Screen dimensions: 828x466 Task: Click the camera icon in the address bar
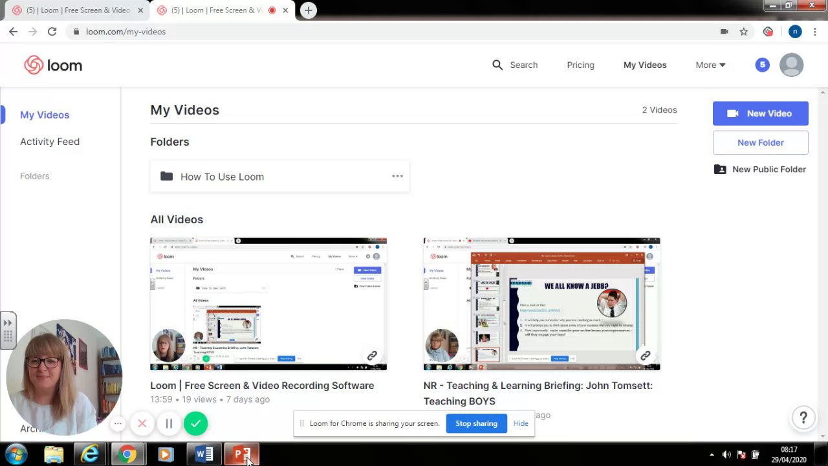(x=724, y=31)
